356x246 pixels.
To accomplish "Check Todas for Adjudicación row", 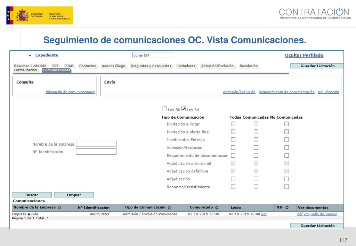I will 233,179.
